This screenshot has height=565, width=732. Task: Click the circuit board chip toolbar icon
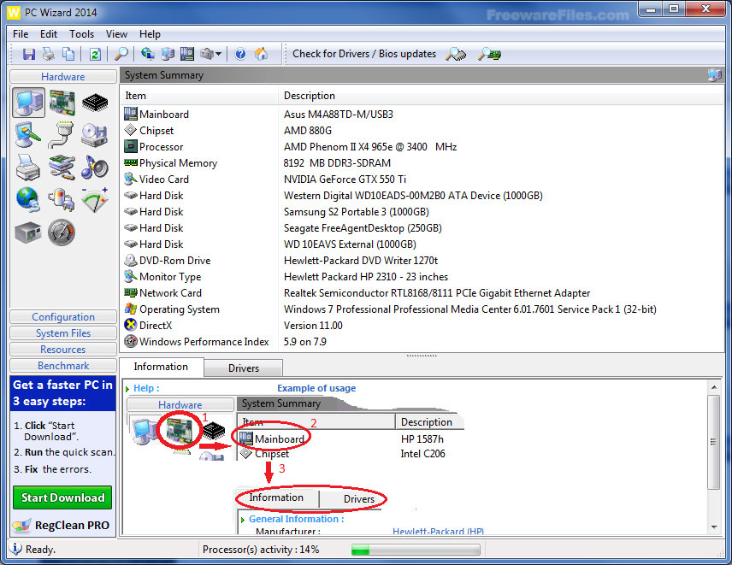[187, 54]
